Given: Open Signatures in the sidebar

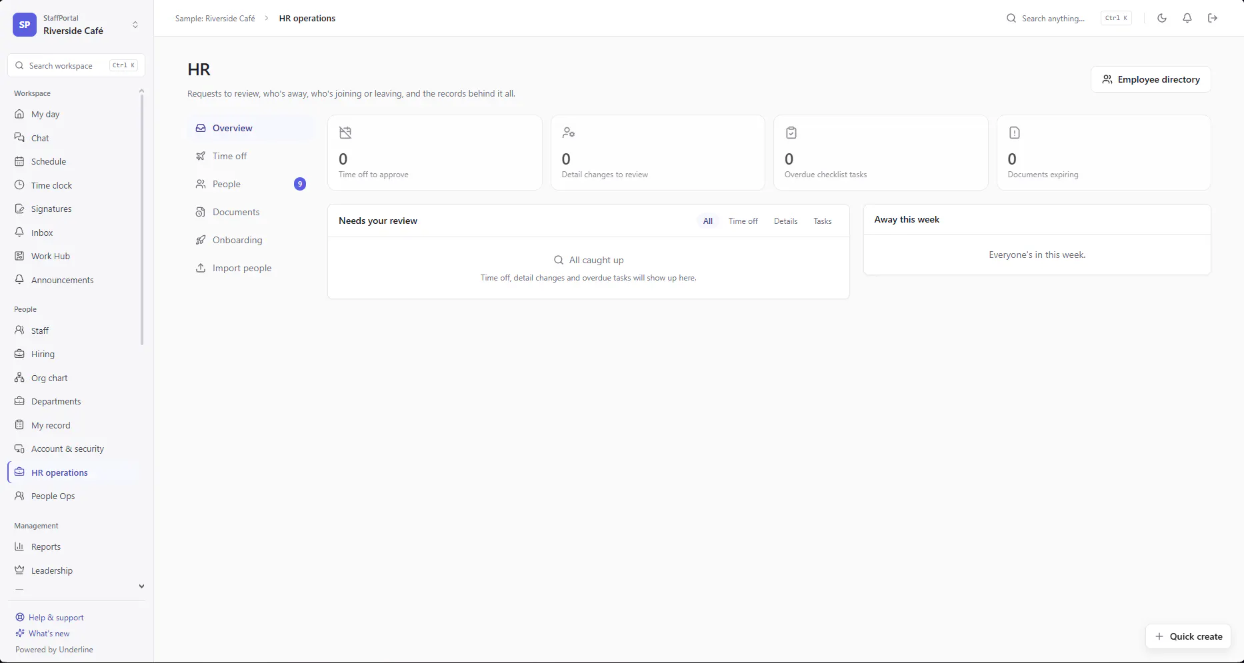Looking at the screenshot, I should 75,209.
